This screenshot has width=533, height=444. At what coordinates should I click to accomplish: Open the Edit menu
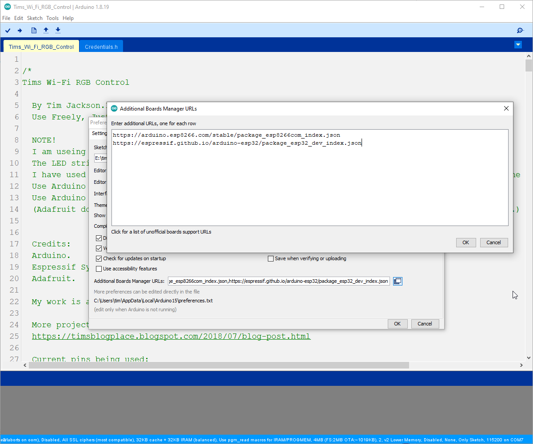(19, 18)
